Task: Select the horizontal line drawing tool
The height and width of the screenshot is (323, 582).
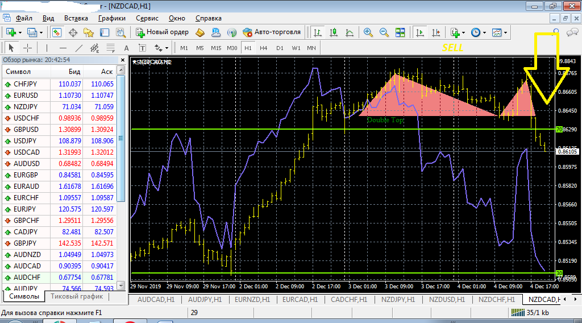Action: (63, 48)
